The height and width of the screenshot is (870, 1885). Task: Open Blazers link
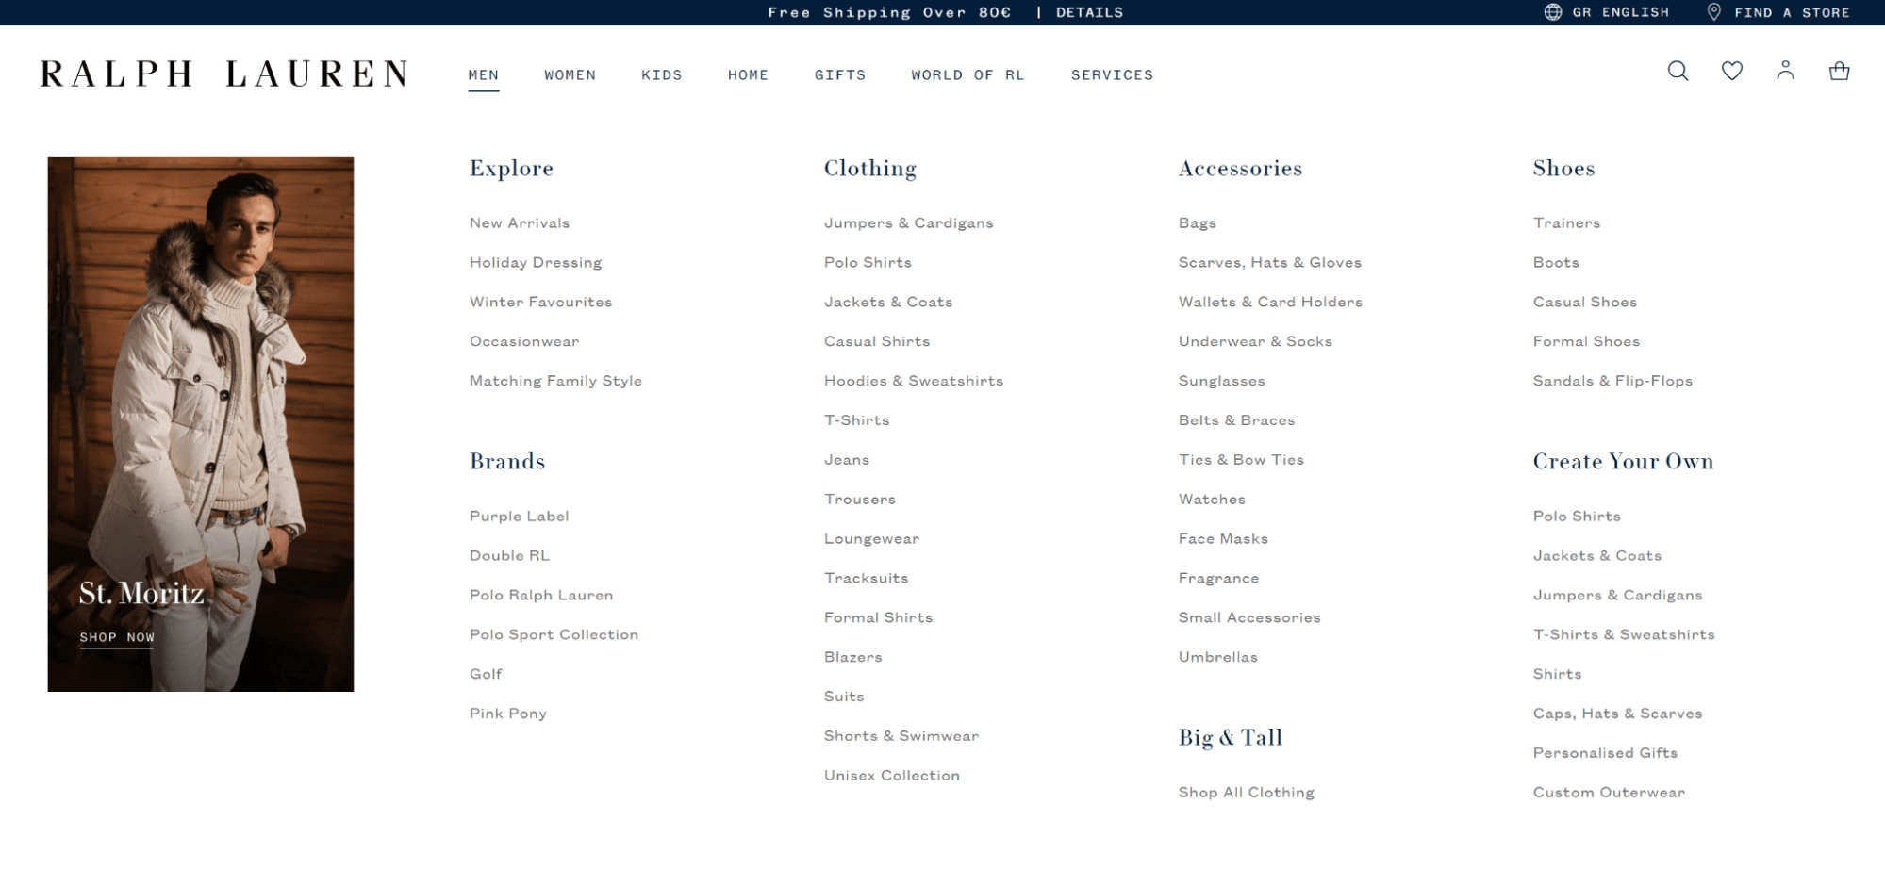[x=853, y=657]
